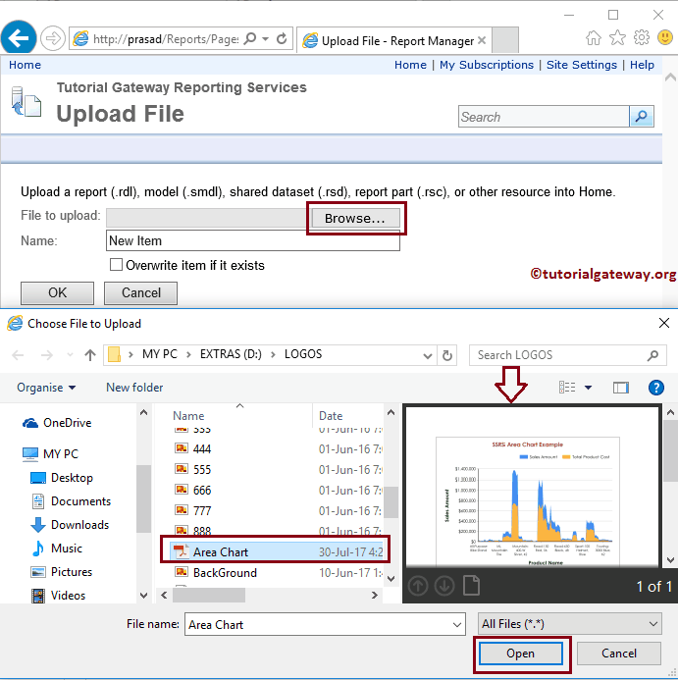The height and width of the screenshot is (680, 678).
Task: Click the browser forward arrow button
Action: click(x=53, y=38)
